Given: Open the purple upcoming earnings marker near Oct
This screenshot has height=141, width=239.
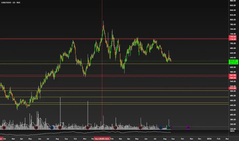Looking at the screenshot, I should tap(188, 128).
